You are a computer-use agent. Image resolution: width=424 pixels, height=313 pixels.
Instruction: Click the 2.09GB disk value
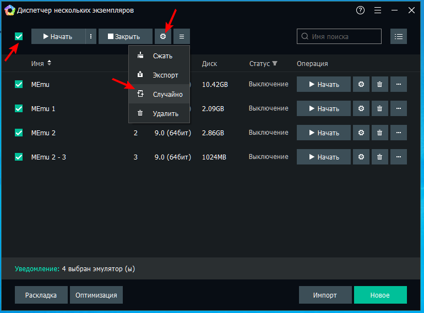[213, 108]
